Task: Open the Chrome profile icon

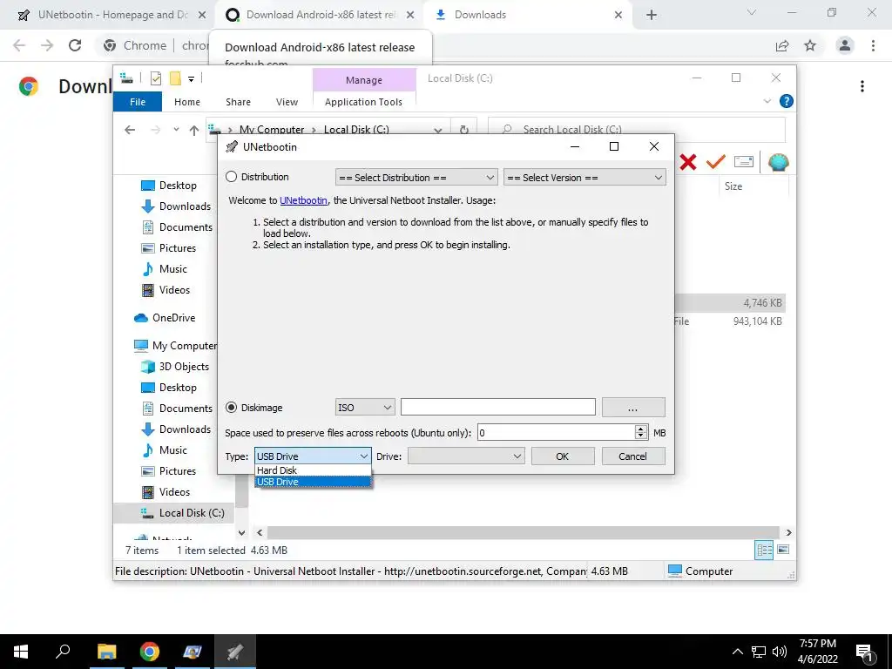Action: tap(845, 45)
